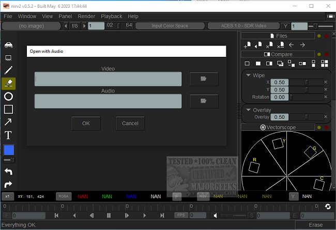The image size is (336, 230).
Task: Select the Rectangle drawing tool
Action: [8, 109]
